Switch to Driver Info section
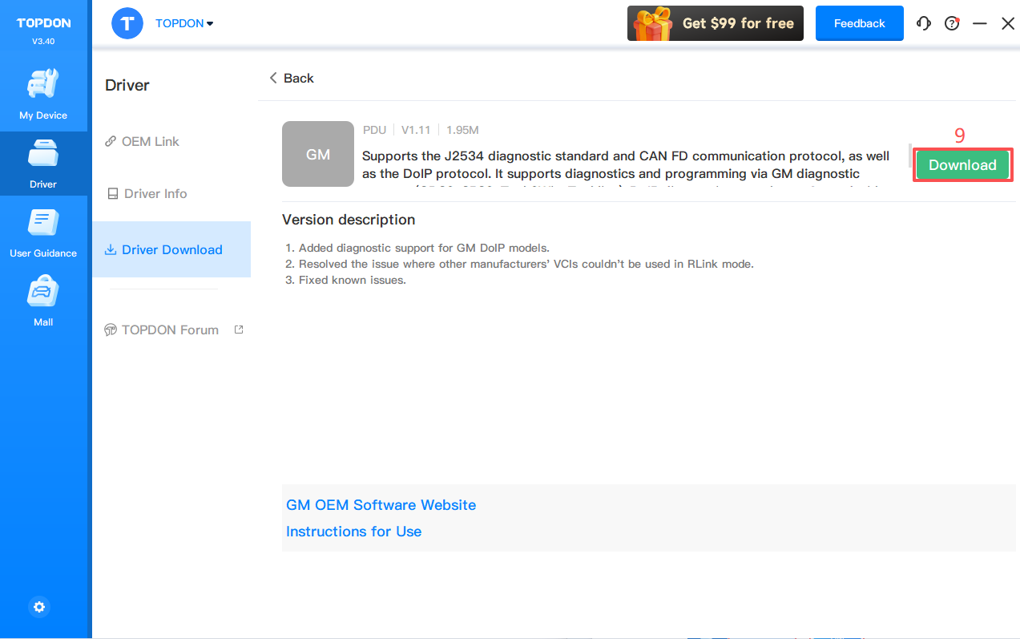1020x639 pixels. point(155,194)
